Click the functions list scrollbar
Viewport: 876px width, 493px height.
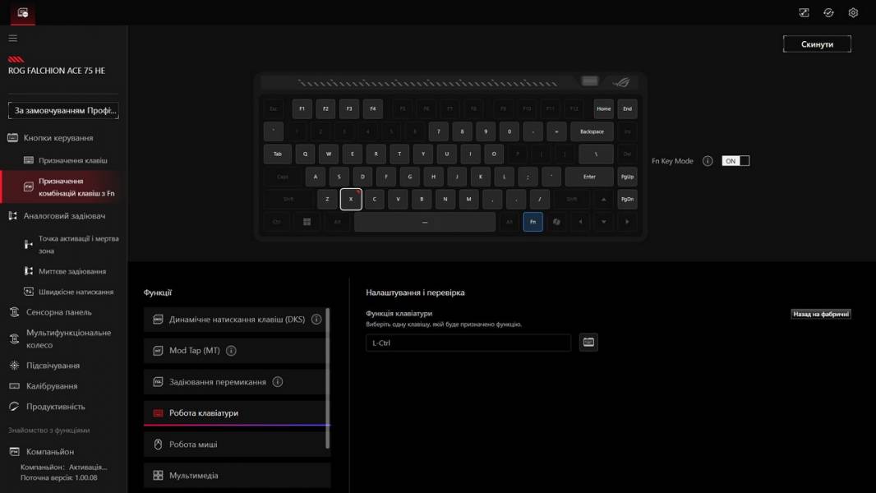[328, 378]
